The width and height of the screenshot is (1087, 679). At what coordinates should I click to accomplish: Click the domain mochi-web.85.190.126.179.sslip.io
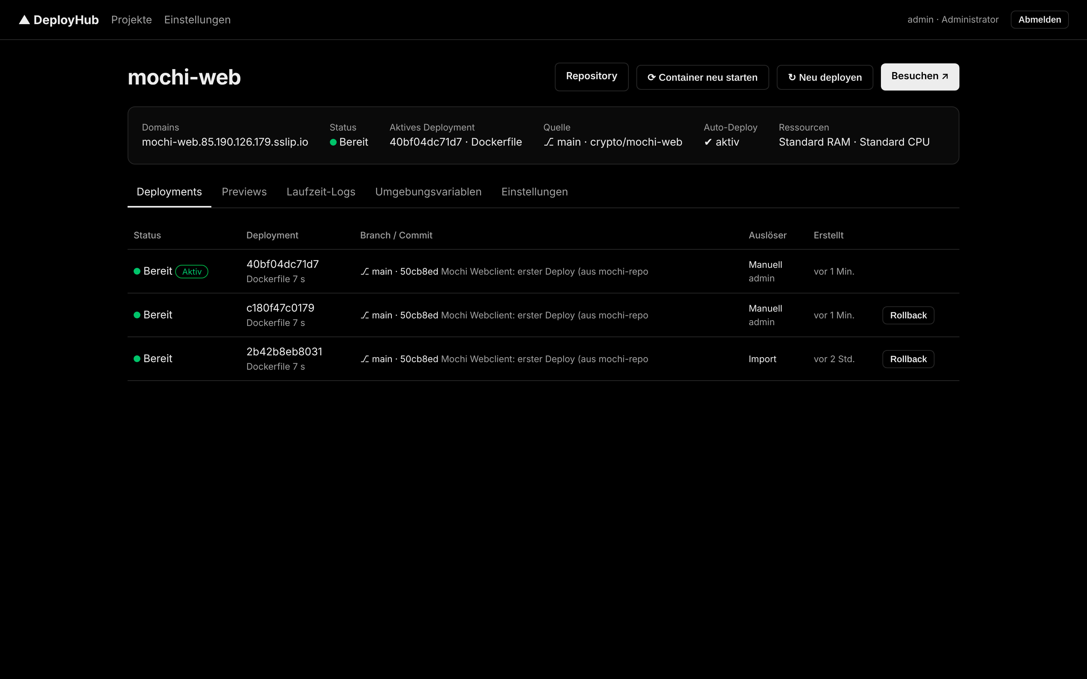coord(225,142)
